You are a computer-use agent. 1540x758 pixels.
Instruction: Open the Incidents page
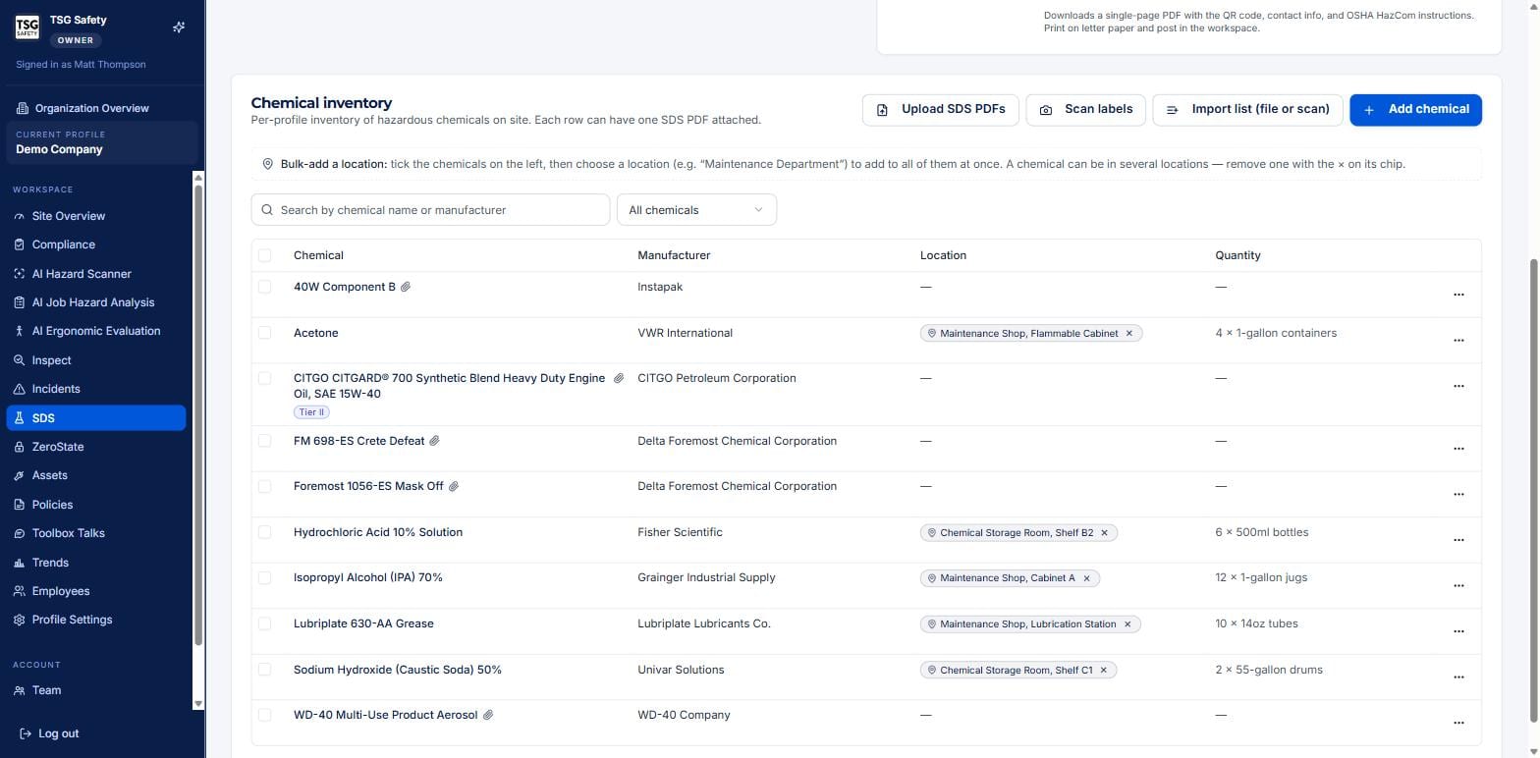pos(96,389)
